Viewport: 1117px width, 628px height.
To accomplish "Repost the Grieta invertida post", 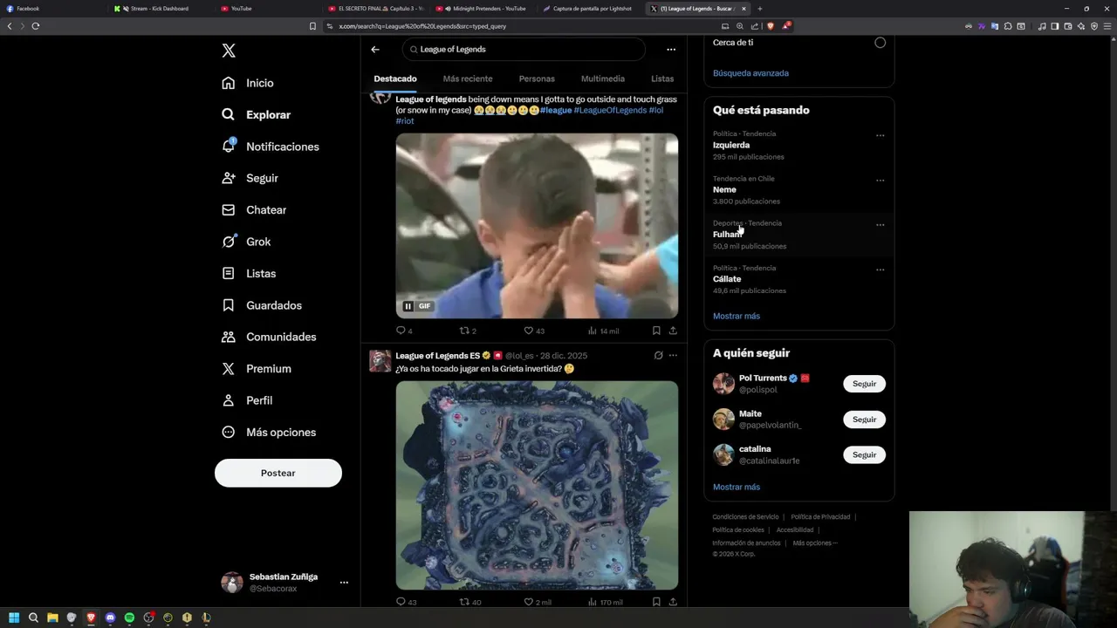I will tap(470, 602).
